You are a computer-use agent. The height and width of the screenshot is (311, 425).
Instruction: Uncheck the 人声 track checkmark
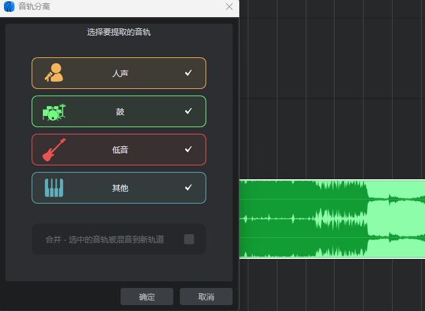188,72
